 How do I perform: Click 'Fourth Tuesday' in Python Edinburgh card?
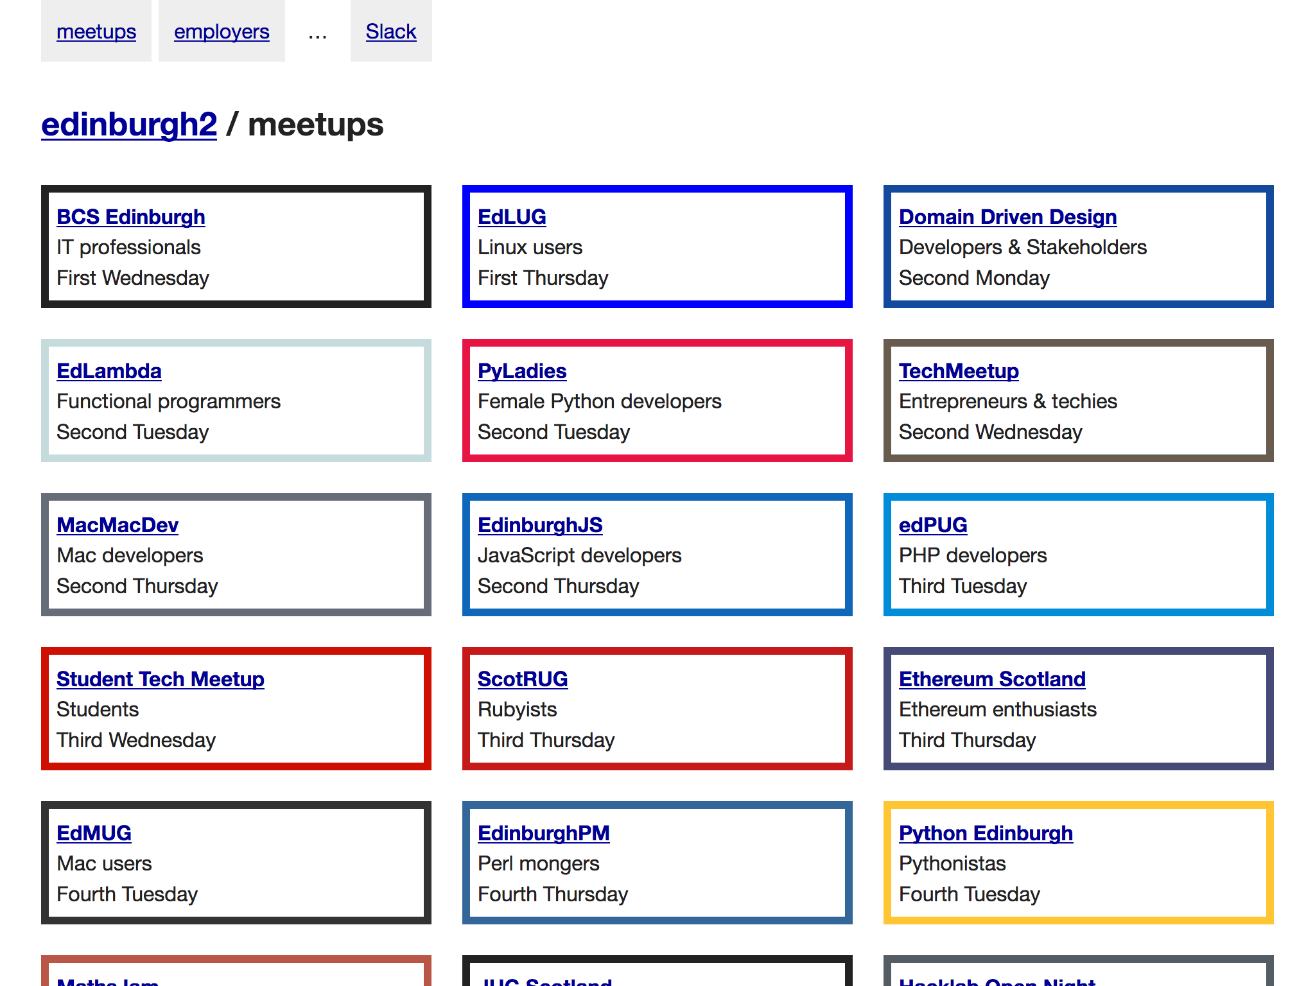pos(970,894)
